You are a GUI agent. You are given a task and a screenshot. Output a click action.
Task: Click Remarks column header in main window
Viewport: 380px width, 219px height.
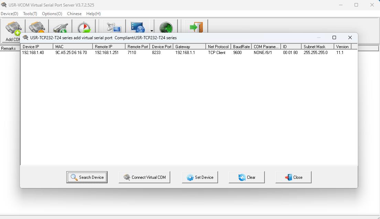click(x=10, y=48)
